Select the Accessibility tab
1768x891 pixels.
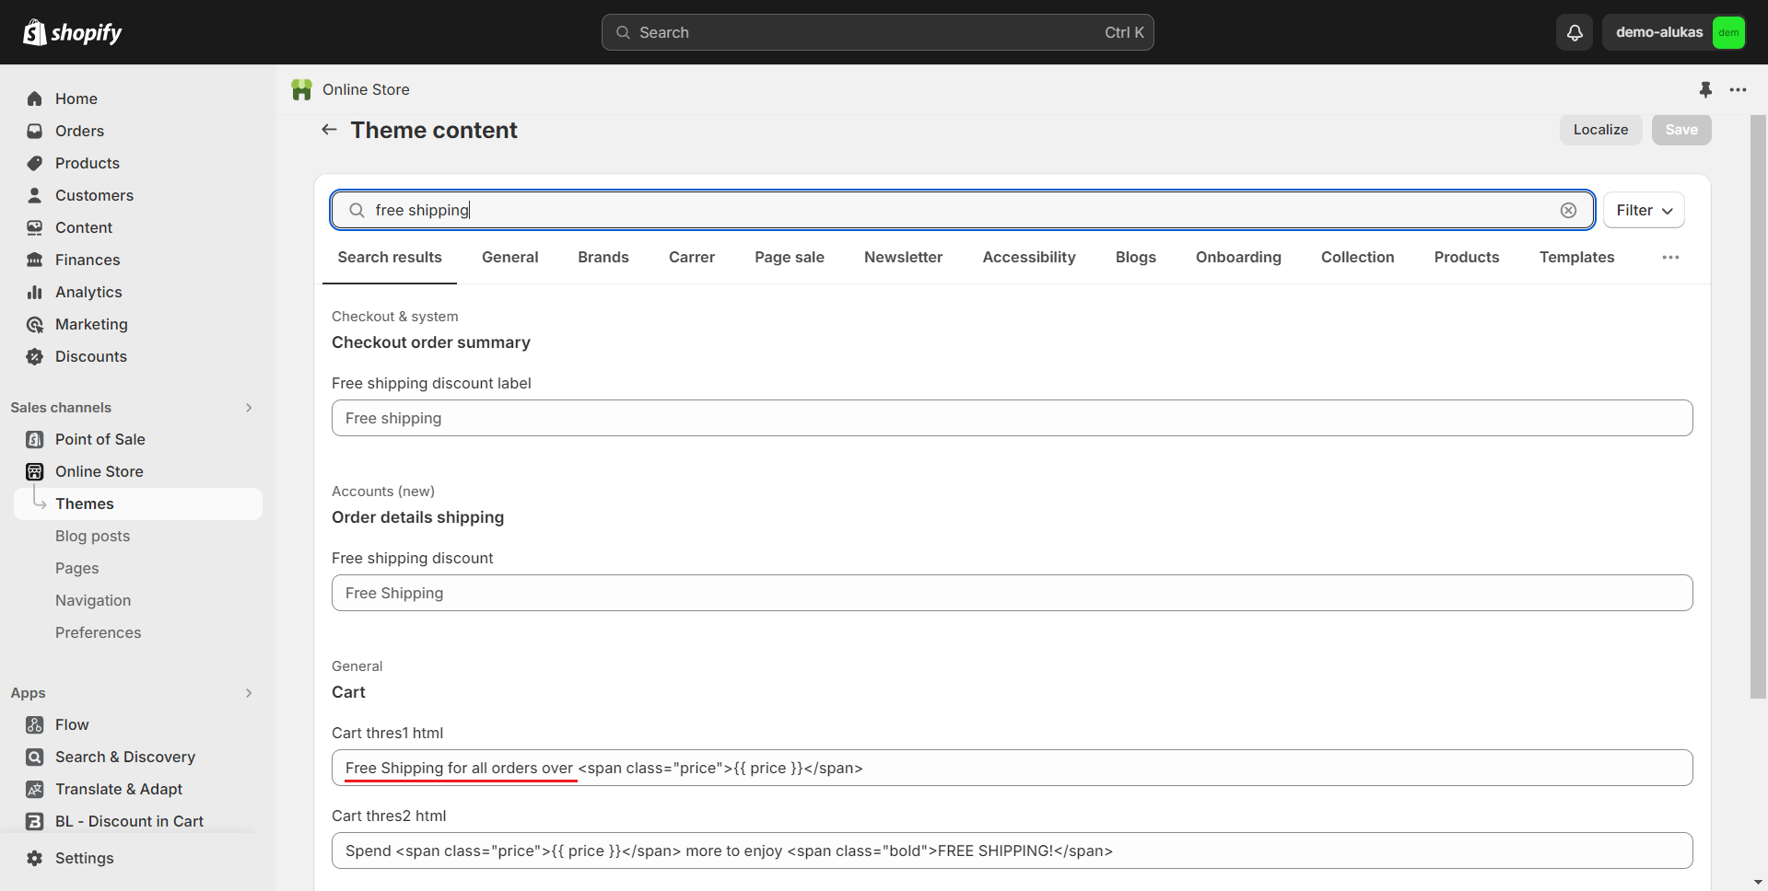(x=1028, y=258)
